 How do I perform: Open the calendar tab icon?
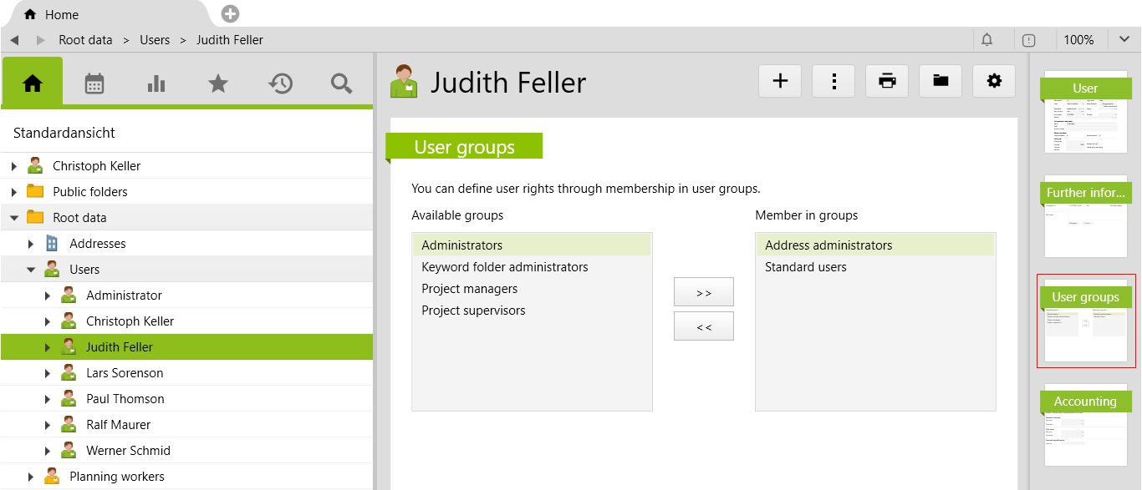pos(94,83)
